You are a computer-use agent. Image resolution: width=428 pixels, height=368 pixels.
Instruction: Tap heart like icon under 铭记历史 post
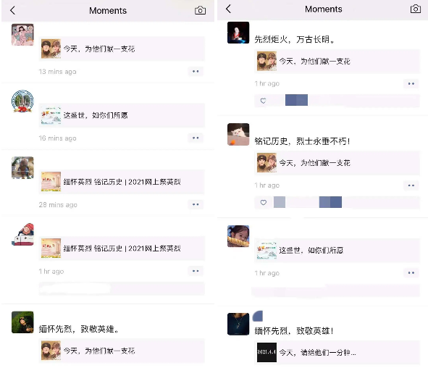263,203
